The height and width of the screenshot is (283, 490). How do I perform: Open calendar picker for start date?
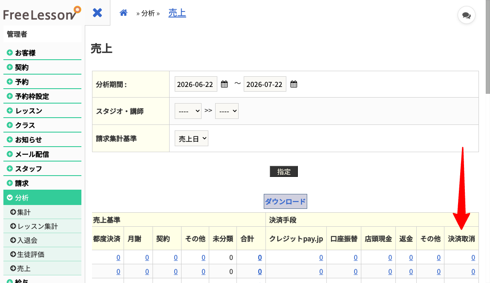point(225,84)
